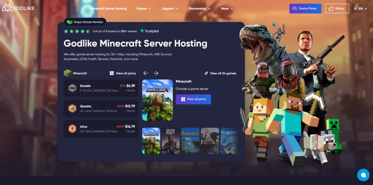Click the Stripe Climate leaf icon
This screenshot has height=185, width=373.
[x=70, y=22]
